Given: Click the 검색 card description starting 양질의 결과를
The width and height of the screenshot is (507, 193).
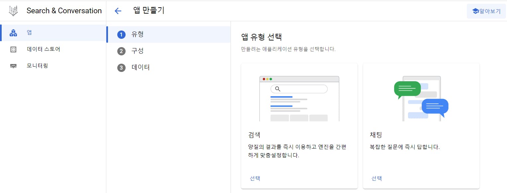Looking at the screenshot, I should 297,151.
